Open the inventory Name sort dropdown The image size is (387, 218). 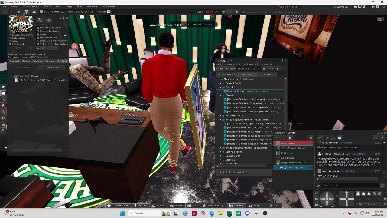coord(222,69)
